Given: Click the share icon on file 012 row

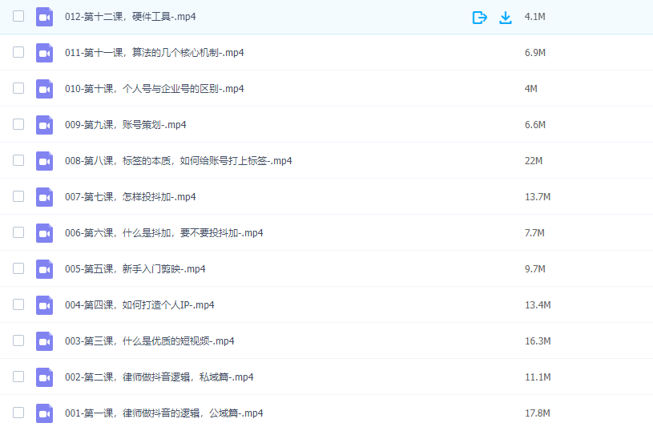Looking at the screenshot, I should (x=479, y=17).
